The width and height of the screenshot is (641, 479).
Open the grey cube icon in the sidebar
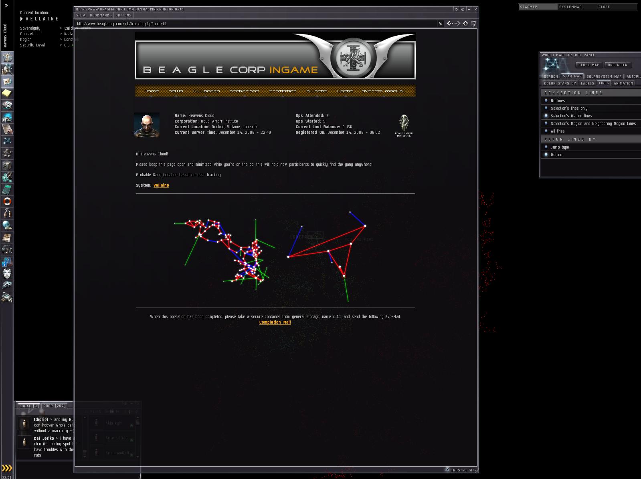7,165
